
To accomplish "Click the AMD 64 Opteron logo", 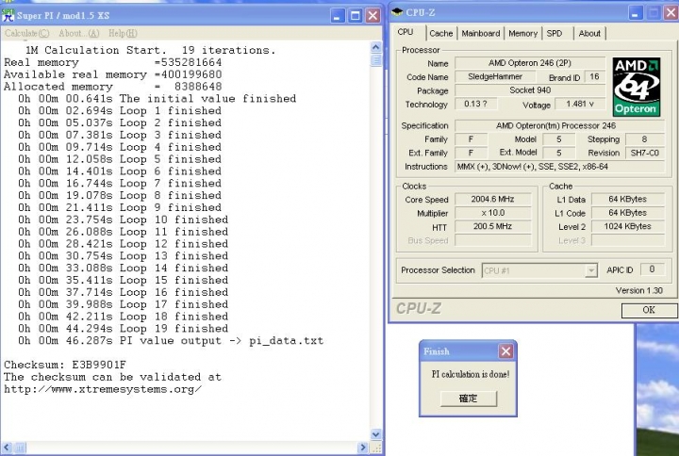I will click(x=637, y=87).
